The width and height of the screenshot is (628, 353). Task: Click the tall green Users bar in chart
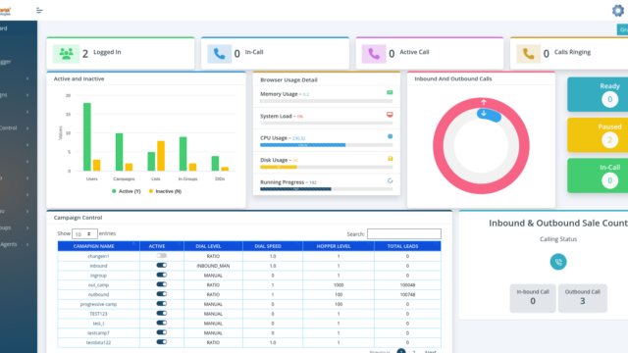click(87, 137)
